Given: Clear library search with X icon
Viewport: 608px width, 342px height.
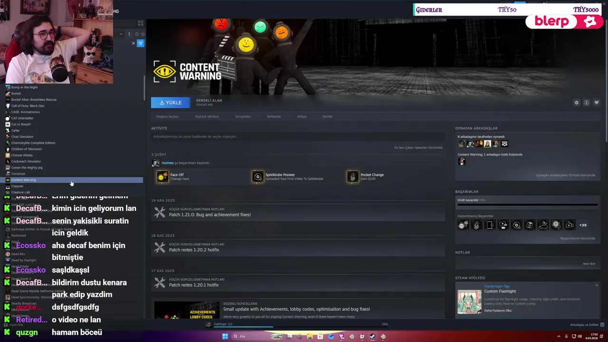Looking at the screenshot, I should point(133,43).
